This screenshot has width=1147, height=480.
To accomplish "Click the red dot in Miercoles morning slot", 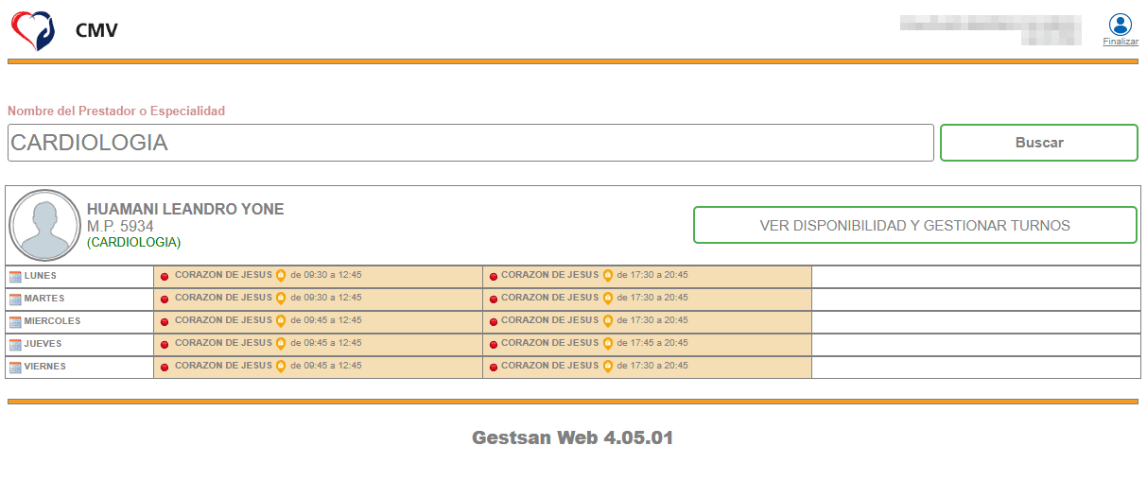I will pyautogui.click(x=165, y=322).
